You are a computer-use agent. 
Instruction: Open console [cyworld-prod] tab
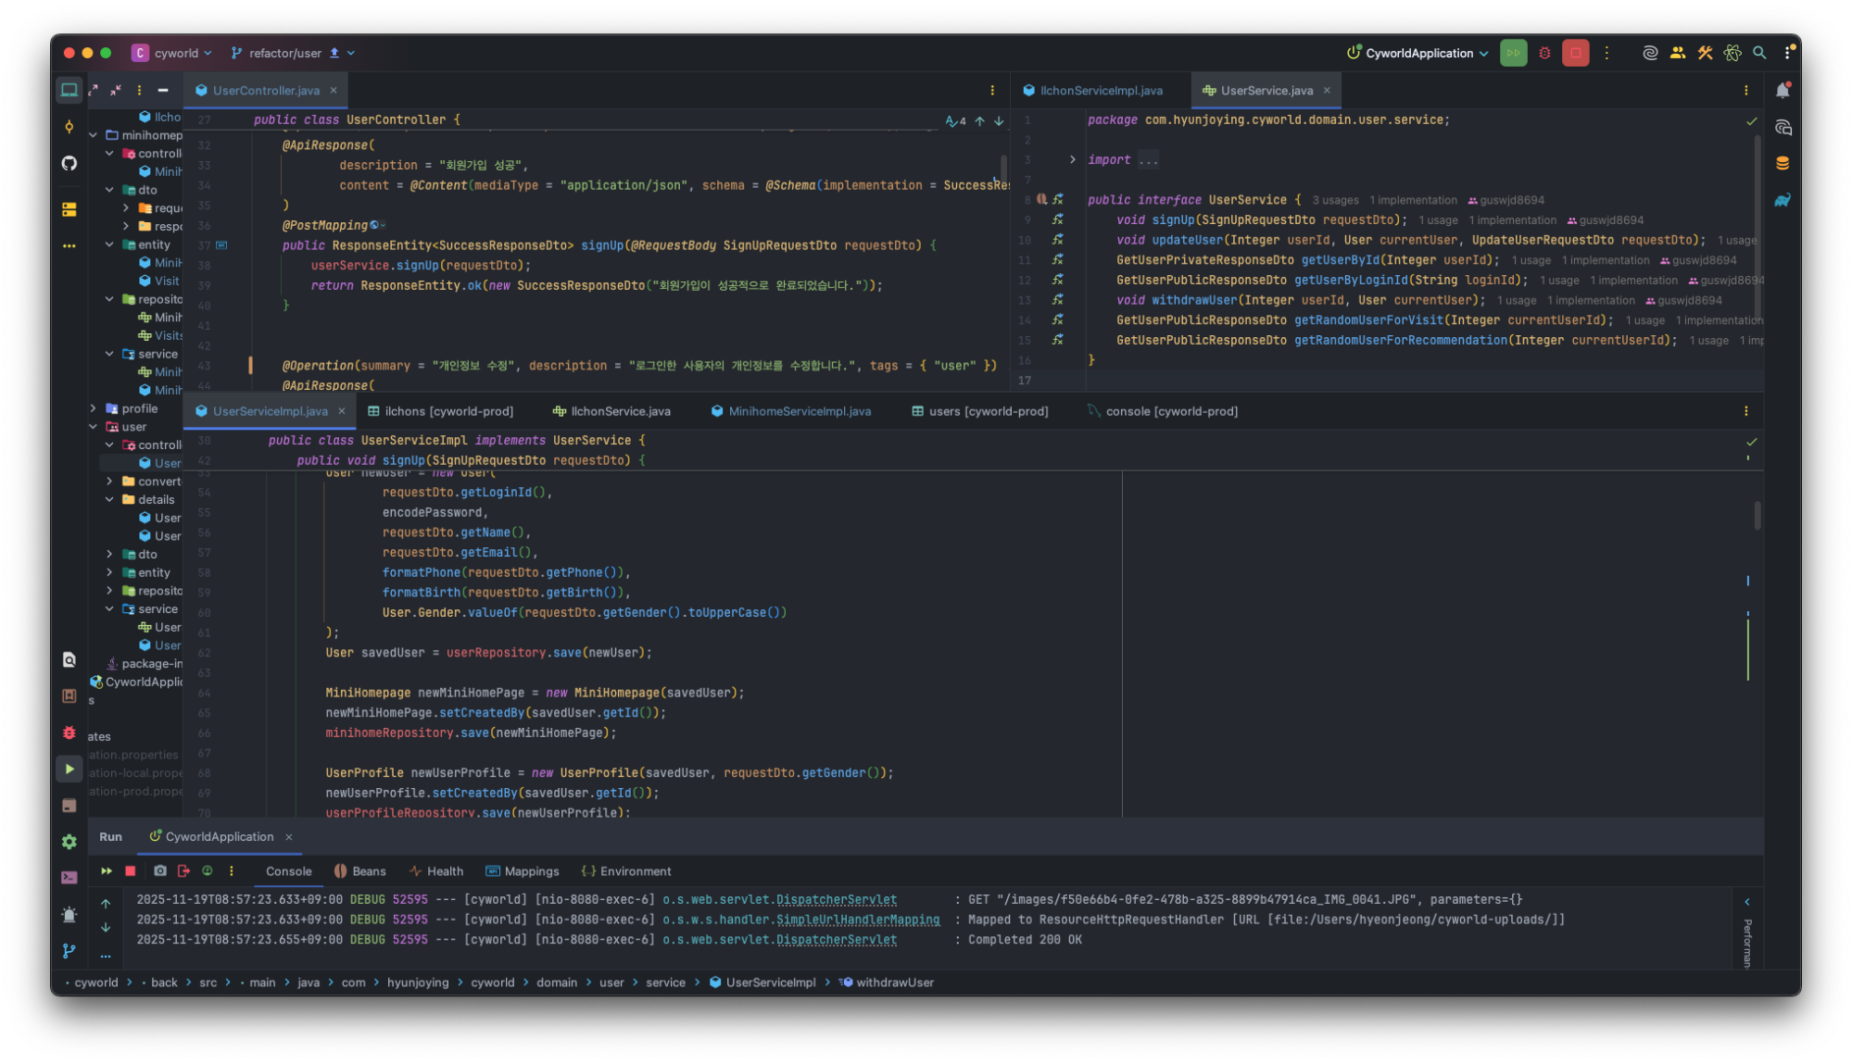[x=1163, y=411]
